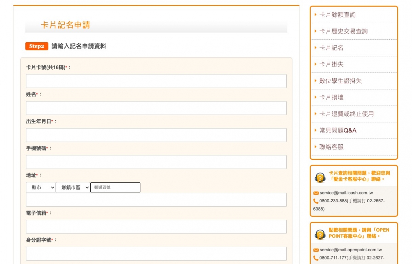Screen dimensions: 412x264
Task: Select 卡片歷史交易查詢 from sidebar menu
Action: [343, 31]
